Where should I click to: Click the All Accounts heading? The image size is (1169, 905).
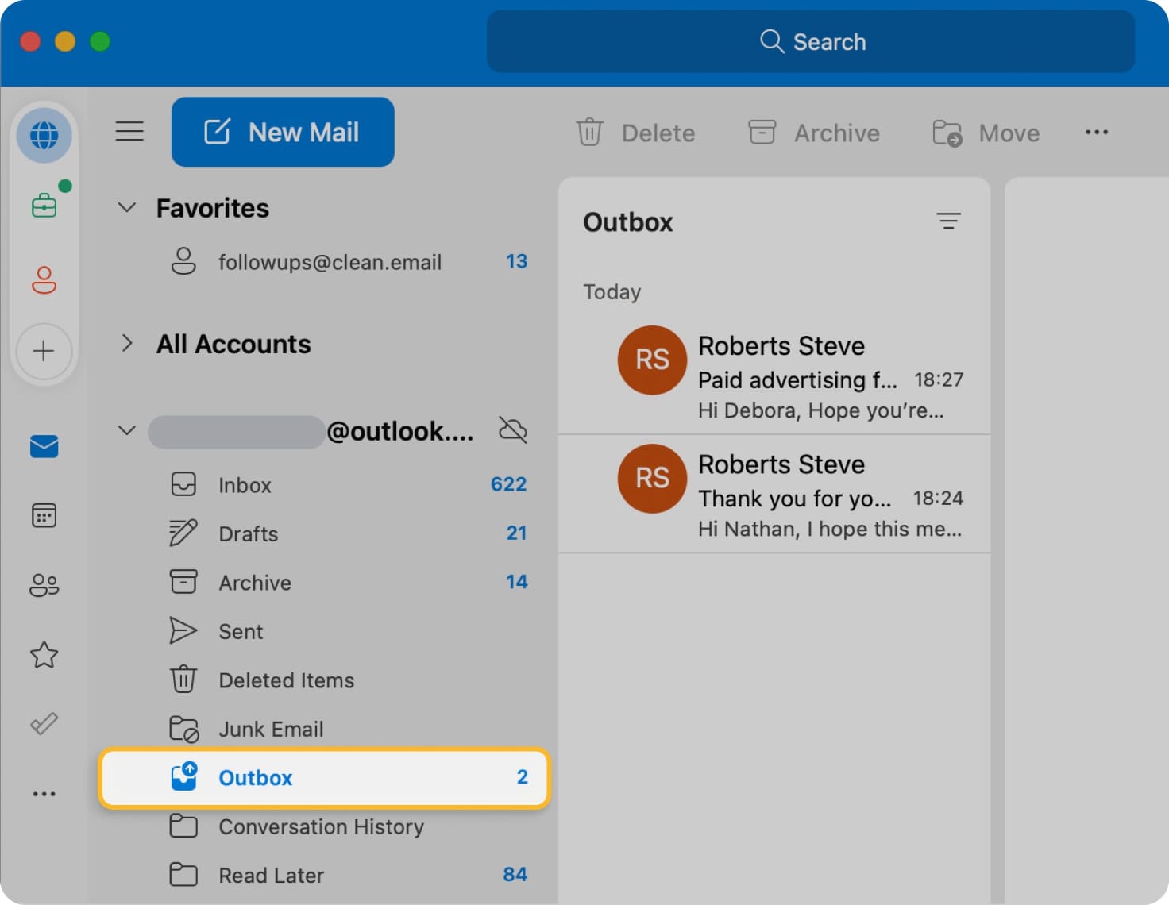pos(233,344)
